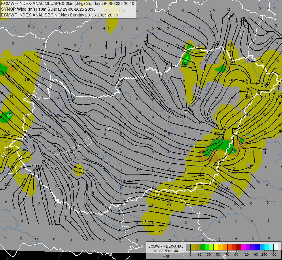Click the SYNOP Wind 10m title line
The width and height of the screenshot is (282, 260).
48,9
